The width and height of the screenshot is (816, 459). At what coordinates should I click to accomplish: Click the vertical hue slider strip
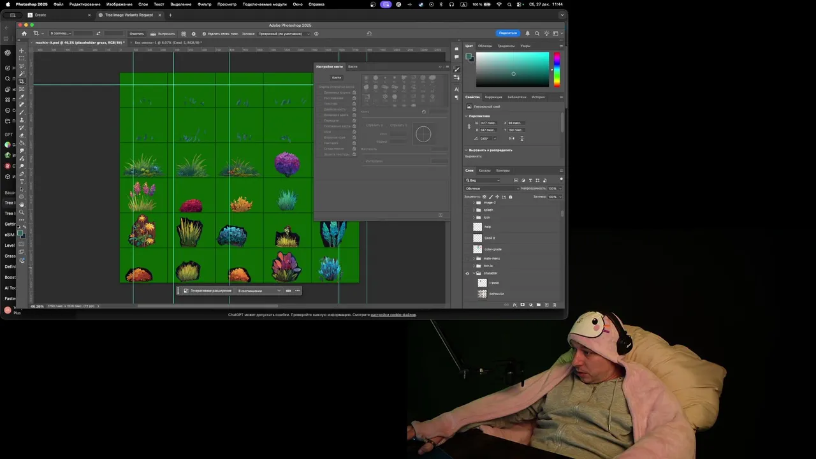(557, 69)
